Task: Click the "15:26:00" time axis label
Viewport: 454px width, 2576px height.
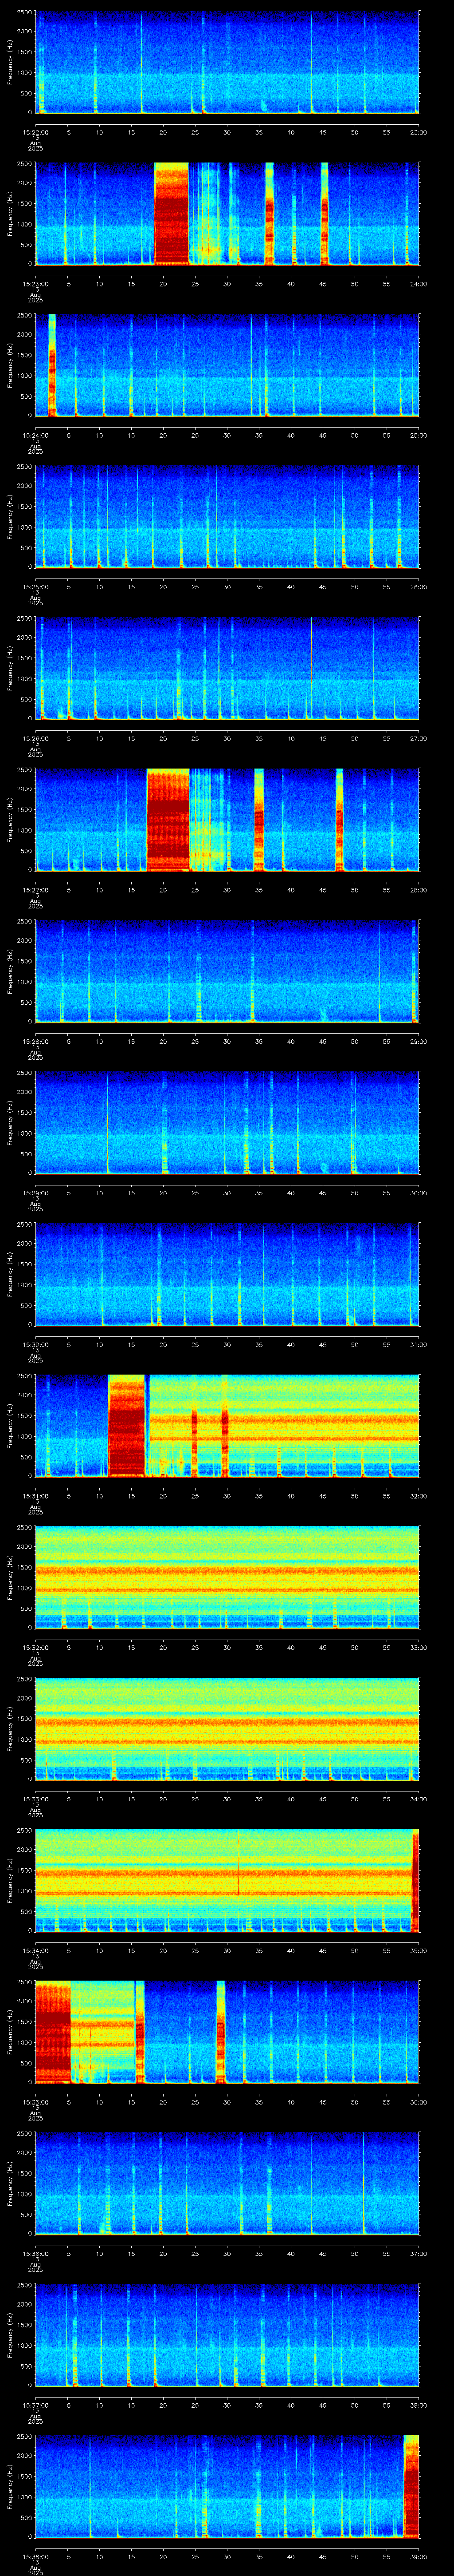Action: (35, 738)
